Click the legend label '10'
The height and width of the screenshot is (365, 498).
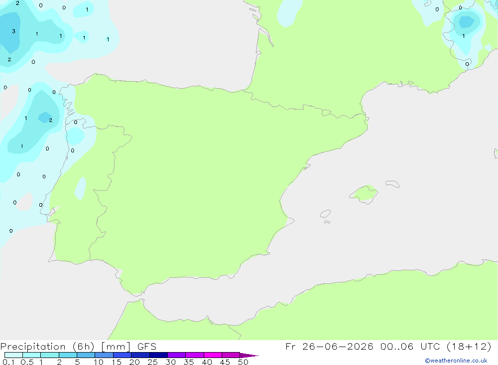99,362
